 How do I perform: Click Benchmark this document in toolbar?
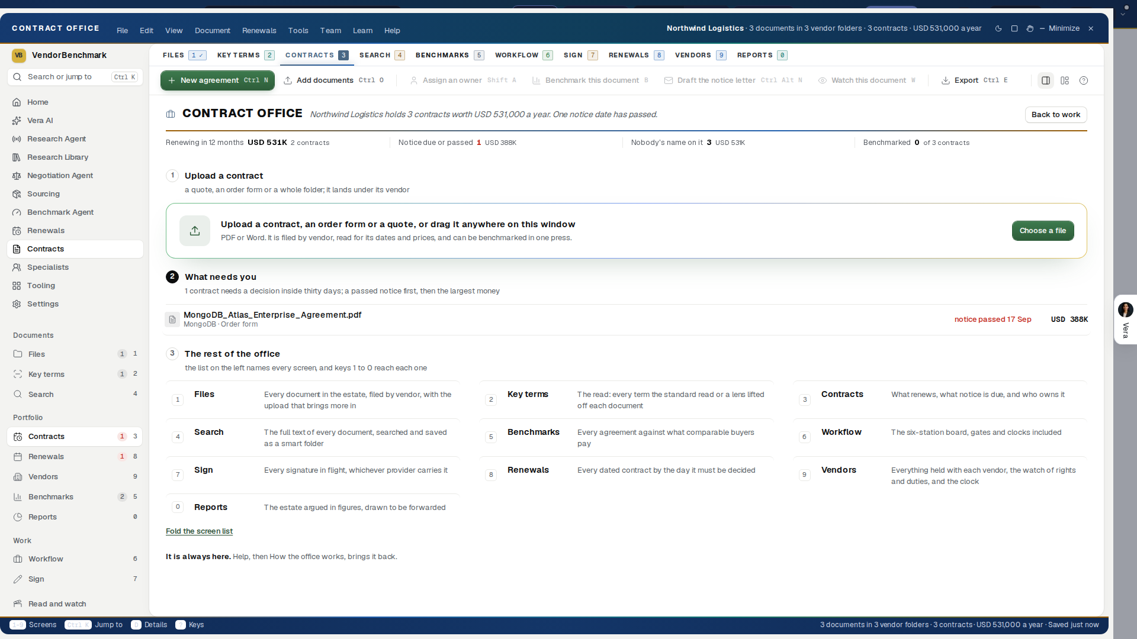point(590,80)
